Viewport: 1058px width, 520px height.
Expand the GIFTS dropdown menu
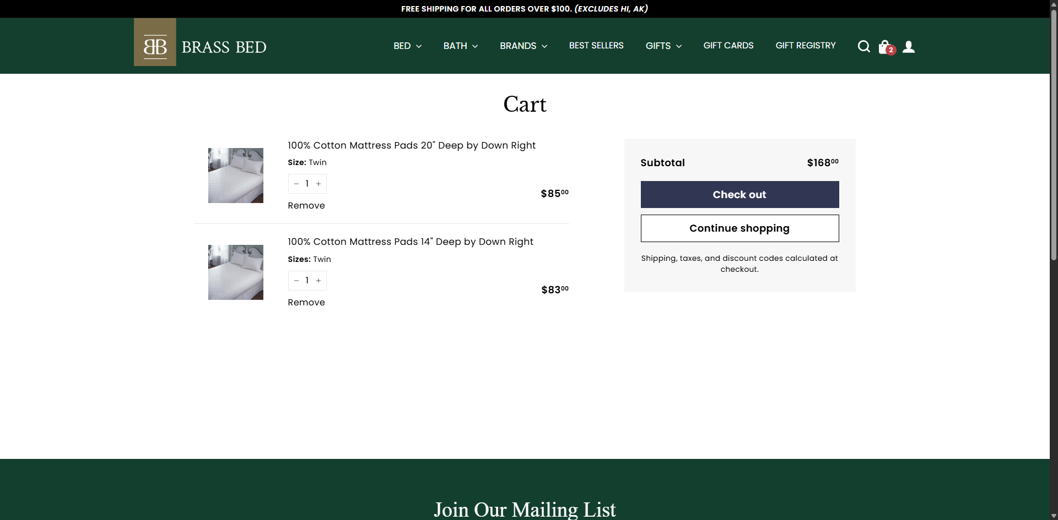[663, 46]
